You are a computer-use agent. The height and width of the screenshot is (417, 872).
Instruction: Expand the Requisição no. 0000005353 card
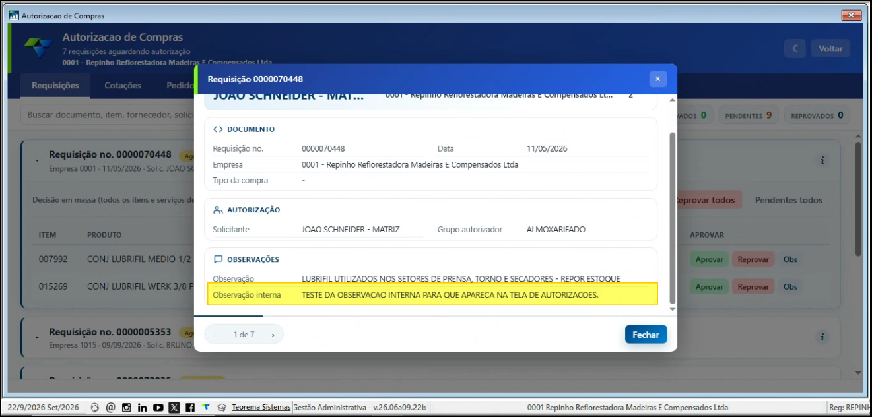pos(38,337)
